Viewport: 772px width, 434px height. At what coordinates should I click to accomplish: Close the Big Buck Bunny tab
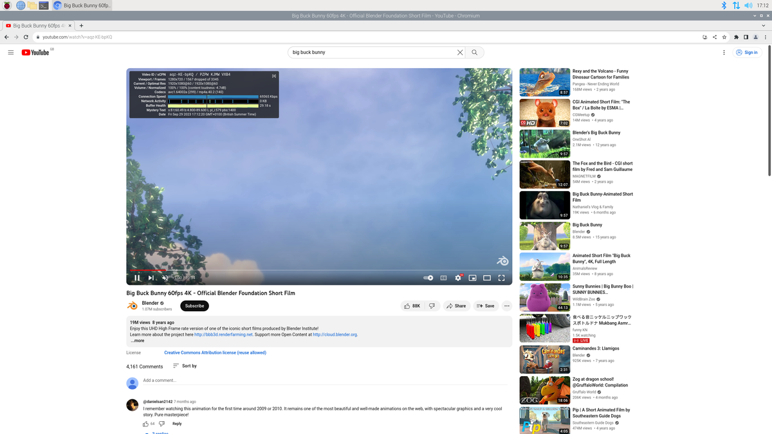69,25
